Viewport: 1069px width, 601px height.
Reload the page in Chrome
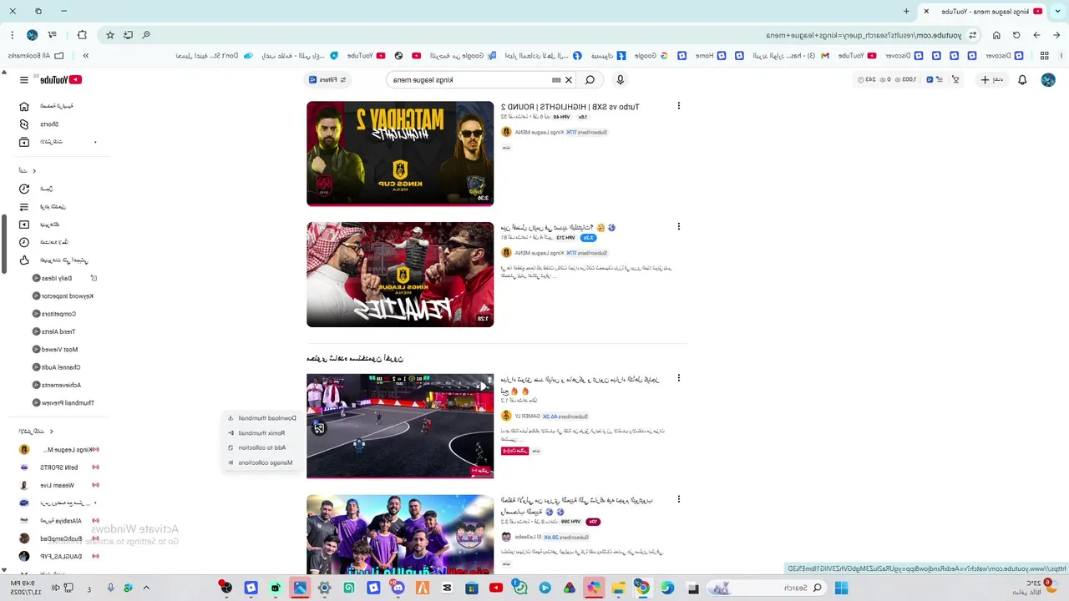(1016, 35)
